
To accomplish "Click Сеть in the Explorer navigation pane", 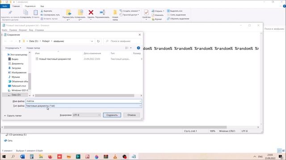I will (x=8, y=140).
